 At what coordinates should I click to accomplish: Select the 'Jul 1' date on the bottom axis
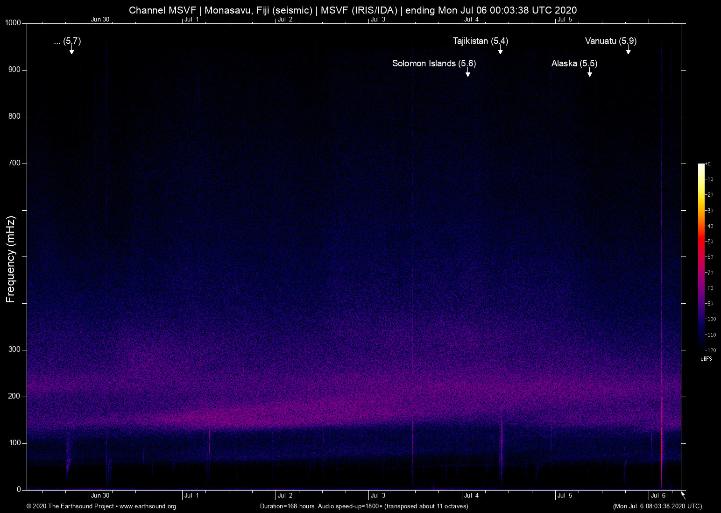[191, 496]
